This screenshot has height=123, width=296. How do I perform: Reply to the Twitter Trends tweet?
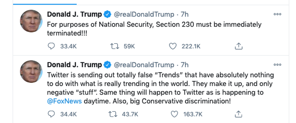52,114
